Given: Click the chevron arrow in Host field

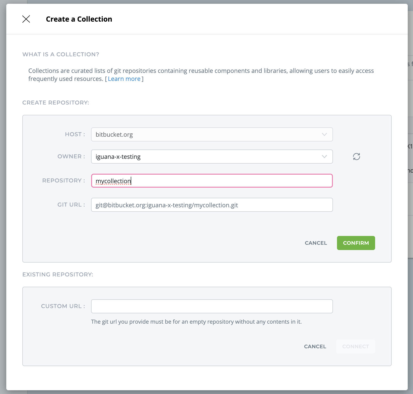Looking at the screenshot, I should [x=324, y=134].
